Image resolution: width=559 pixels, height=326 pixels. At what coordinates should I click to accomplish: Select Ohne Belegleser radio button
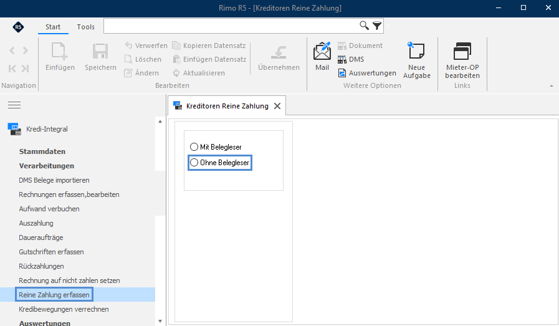tap(194, 163)
